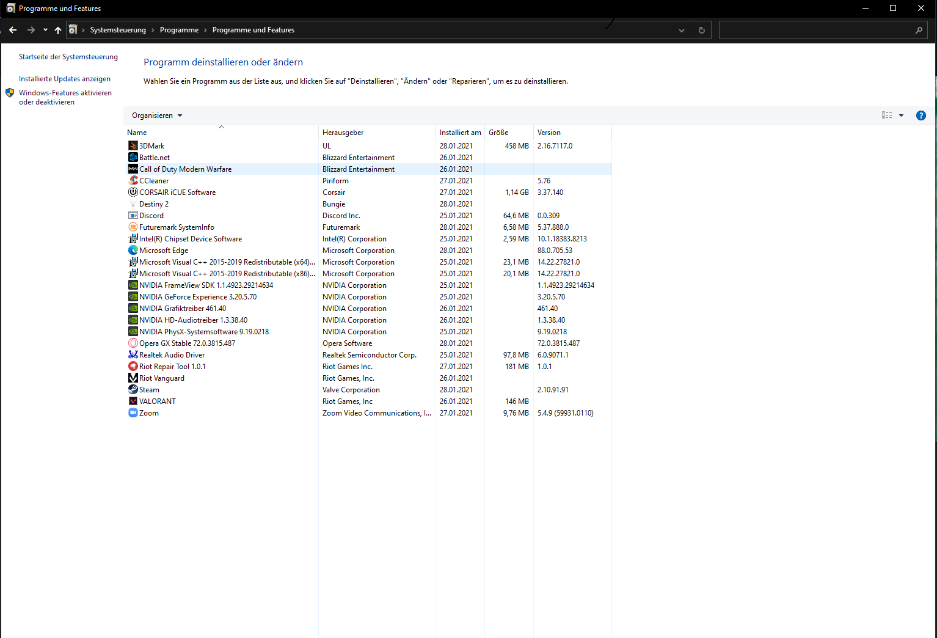Open the help question mark icon
The image size is (937, 638).
[921, 116]
